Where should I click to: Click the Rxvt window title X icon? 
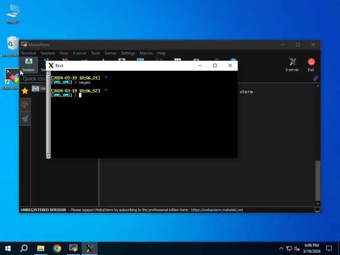pyautogui.click(x=51, y=65)
